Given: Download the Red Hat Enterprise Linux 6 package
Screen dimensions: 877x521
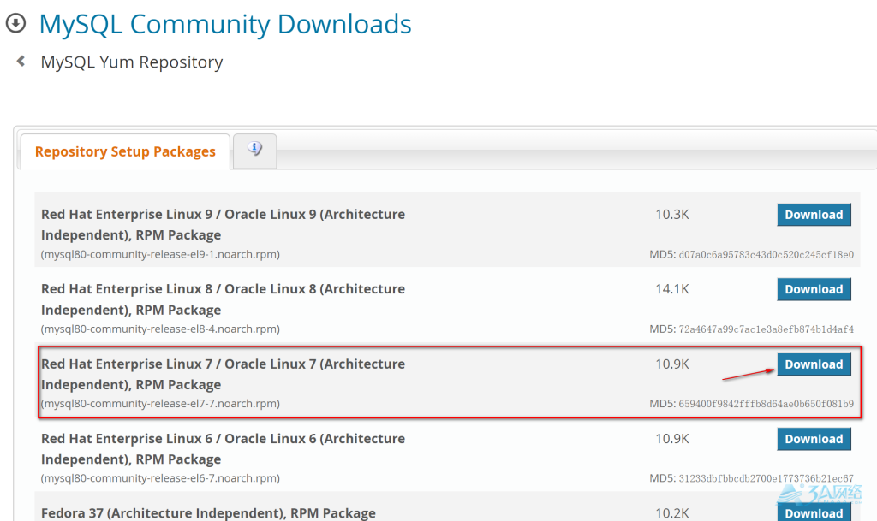Looking at the screenshot, I should pos(814,439).
